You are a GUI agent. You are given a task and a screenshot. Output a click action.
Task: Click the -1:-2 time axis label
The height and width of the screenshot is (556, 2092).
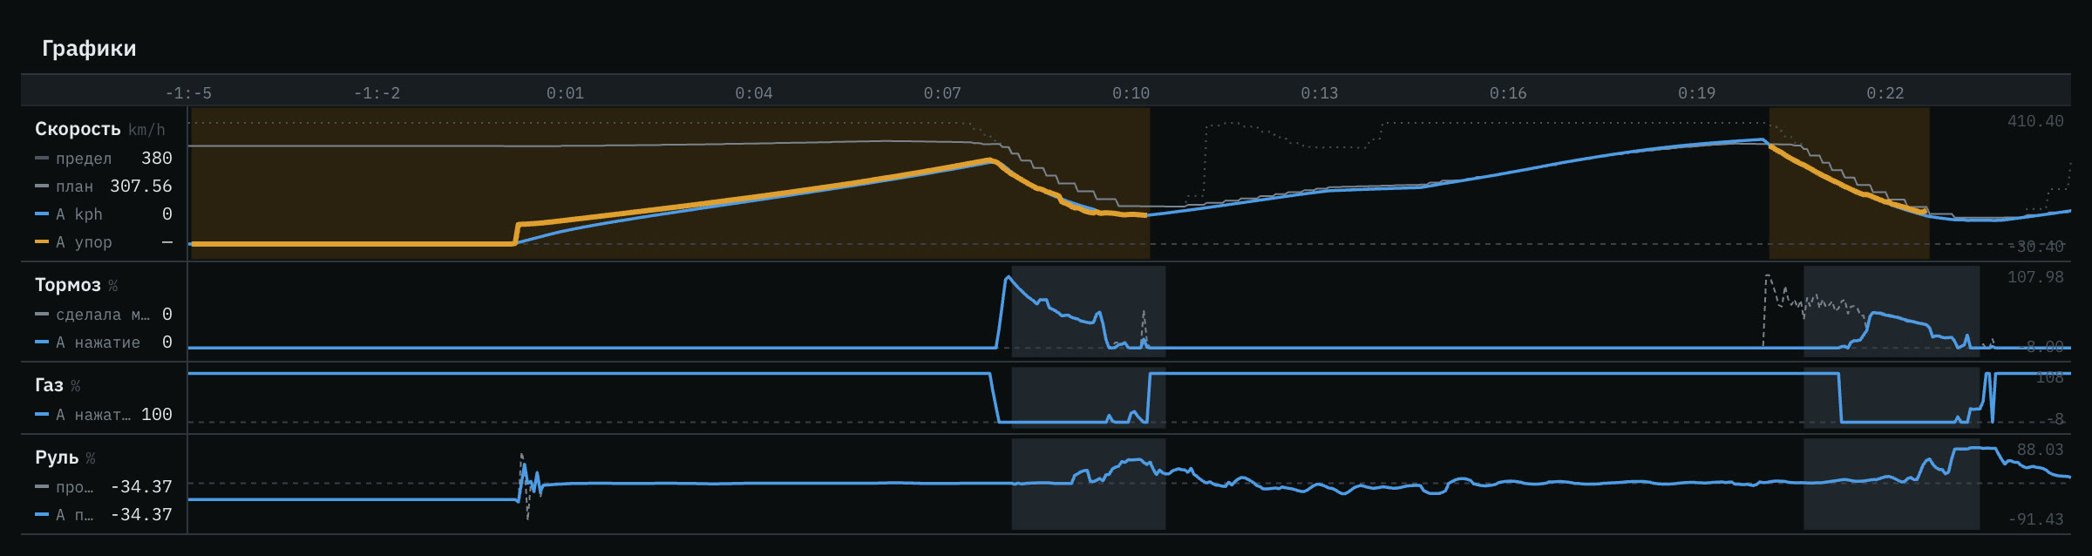coord(377,93)
